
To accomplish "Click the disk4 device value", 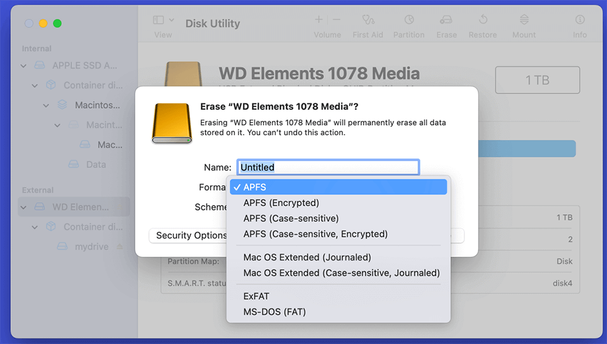I will tap(562, 283).
